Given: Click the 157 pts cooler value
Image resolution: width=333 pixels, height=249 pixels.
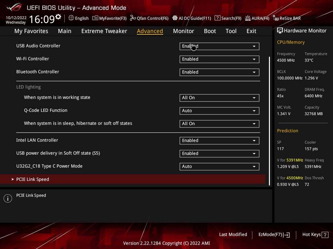Looking at the screenshot, I should pyautogui.click(x=311, y=149).
